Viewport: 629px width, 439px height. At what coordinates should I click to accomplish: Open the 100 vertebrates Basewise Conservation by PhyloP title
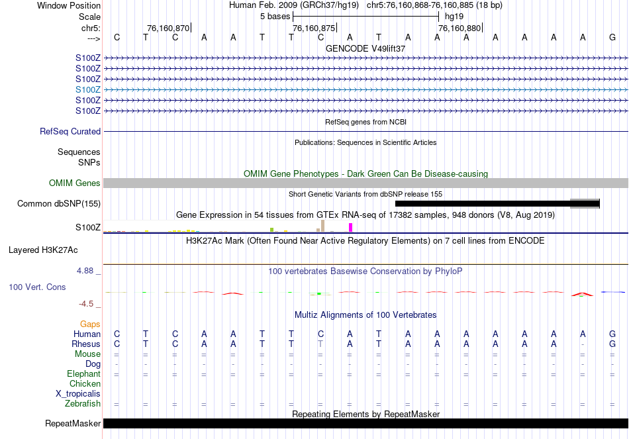(365, 271)
